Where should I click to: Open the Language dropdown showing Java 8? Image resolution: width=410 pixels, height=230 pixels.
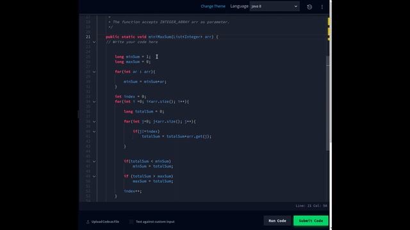coord(275,6)
